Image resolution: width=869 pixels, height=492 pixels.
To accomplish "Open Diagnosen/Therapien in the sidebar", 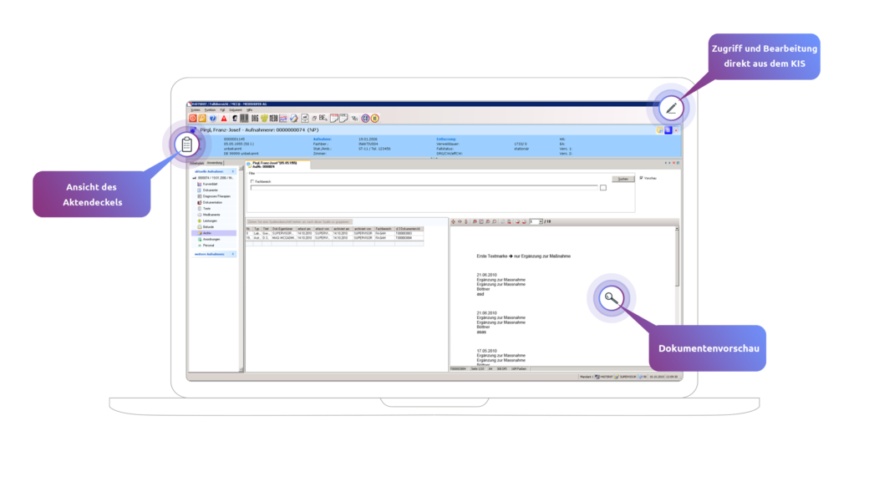I will pyautogui.click(x=216, y=196).
